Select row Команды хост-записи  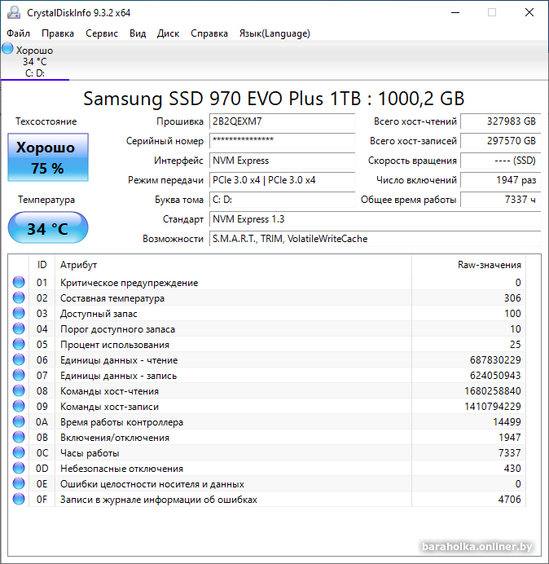(267, 406)
